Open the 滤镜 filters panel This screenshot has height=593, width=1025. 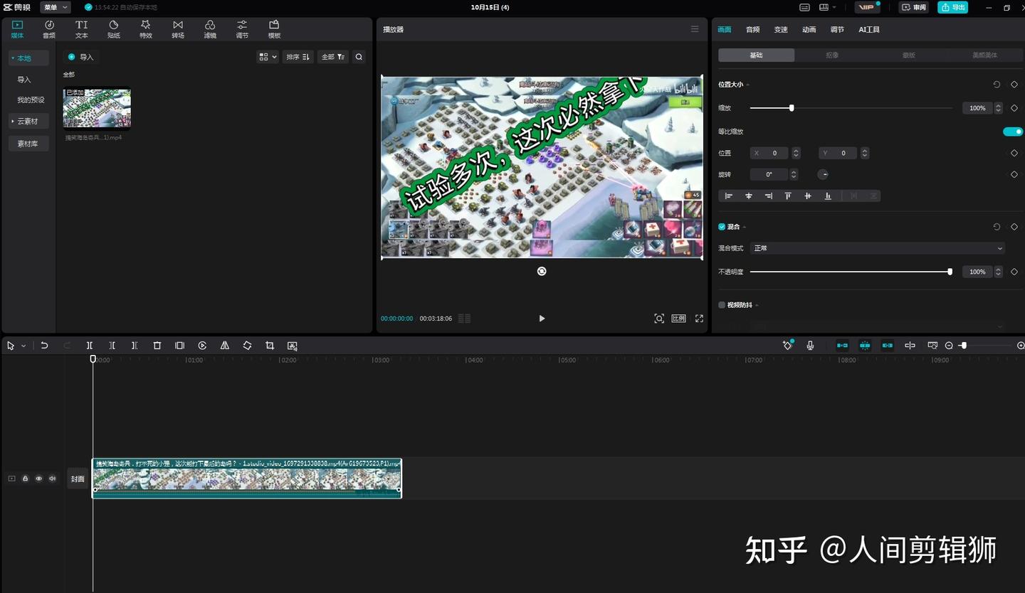210,29
